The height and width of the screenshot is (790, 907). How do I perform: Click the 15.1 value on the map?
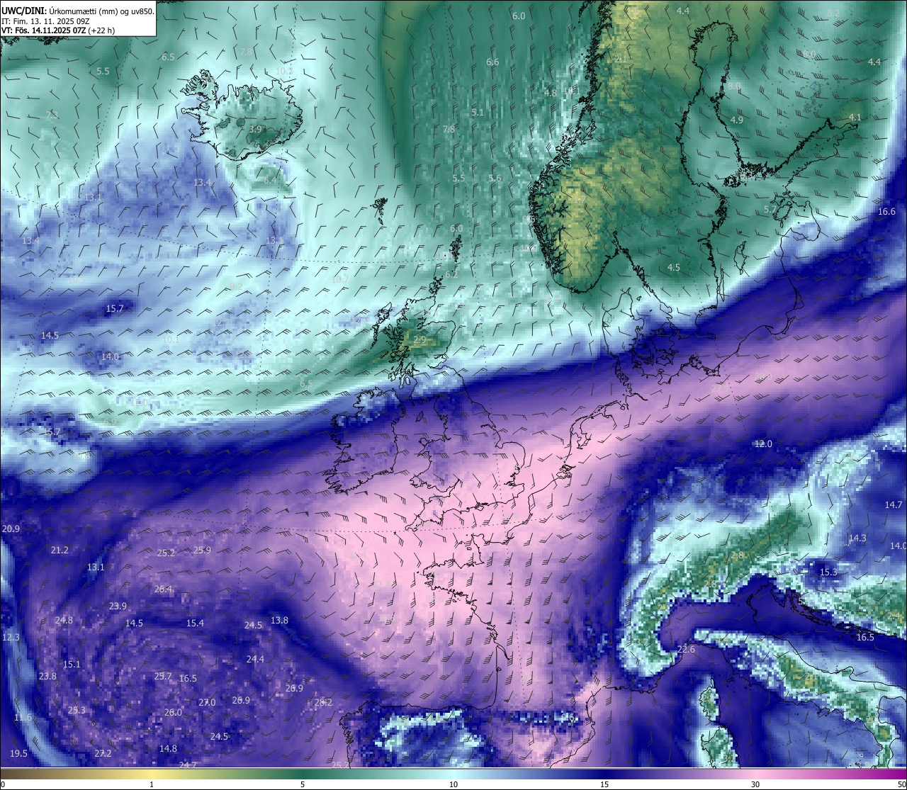point(72,664)
